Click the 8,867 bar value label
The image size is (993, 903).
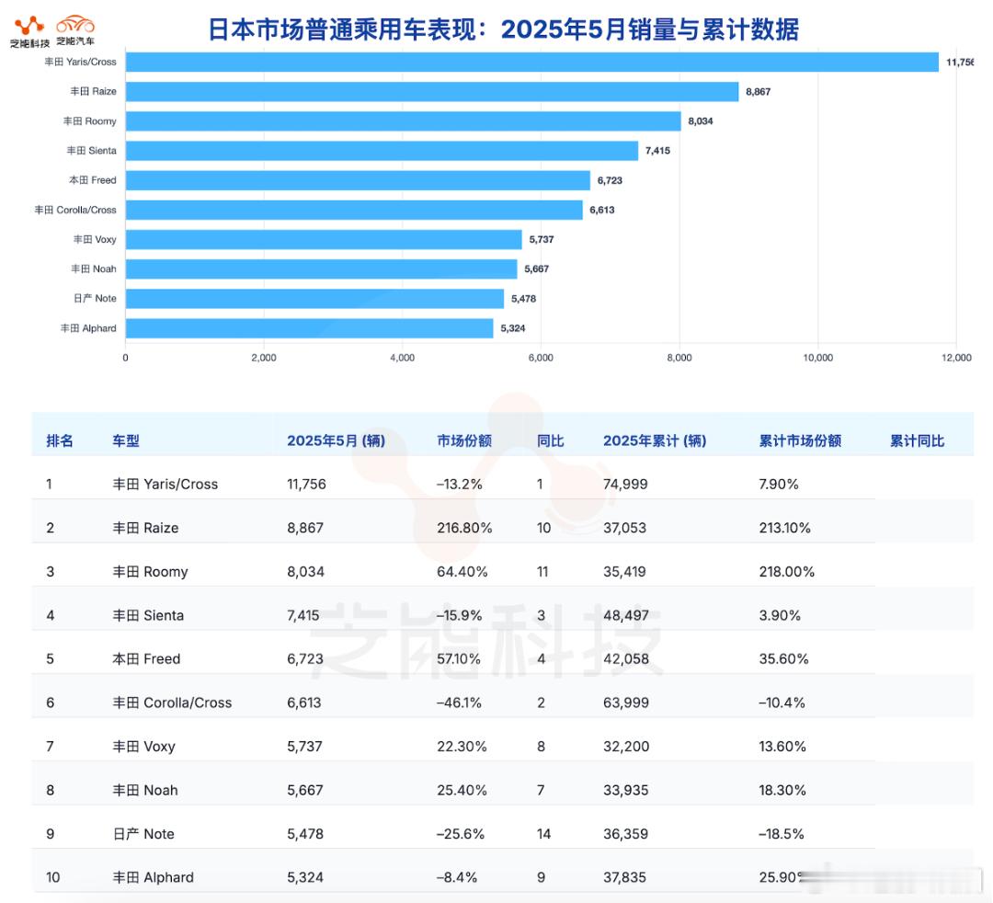758,92
